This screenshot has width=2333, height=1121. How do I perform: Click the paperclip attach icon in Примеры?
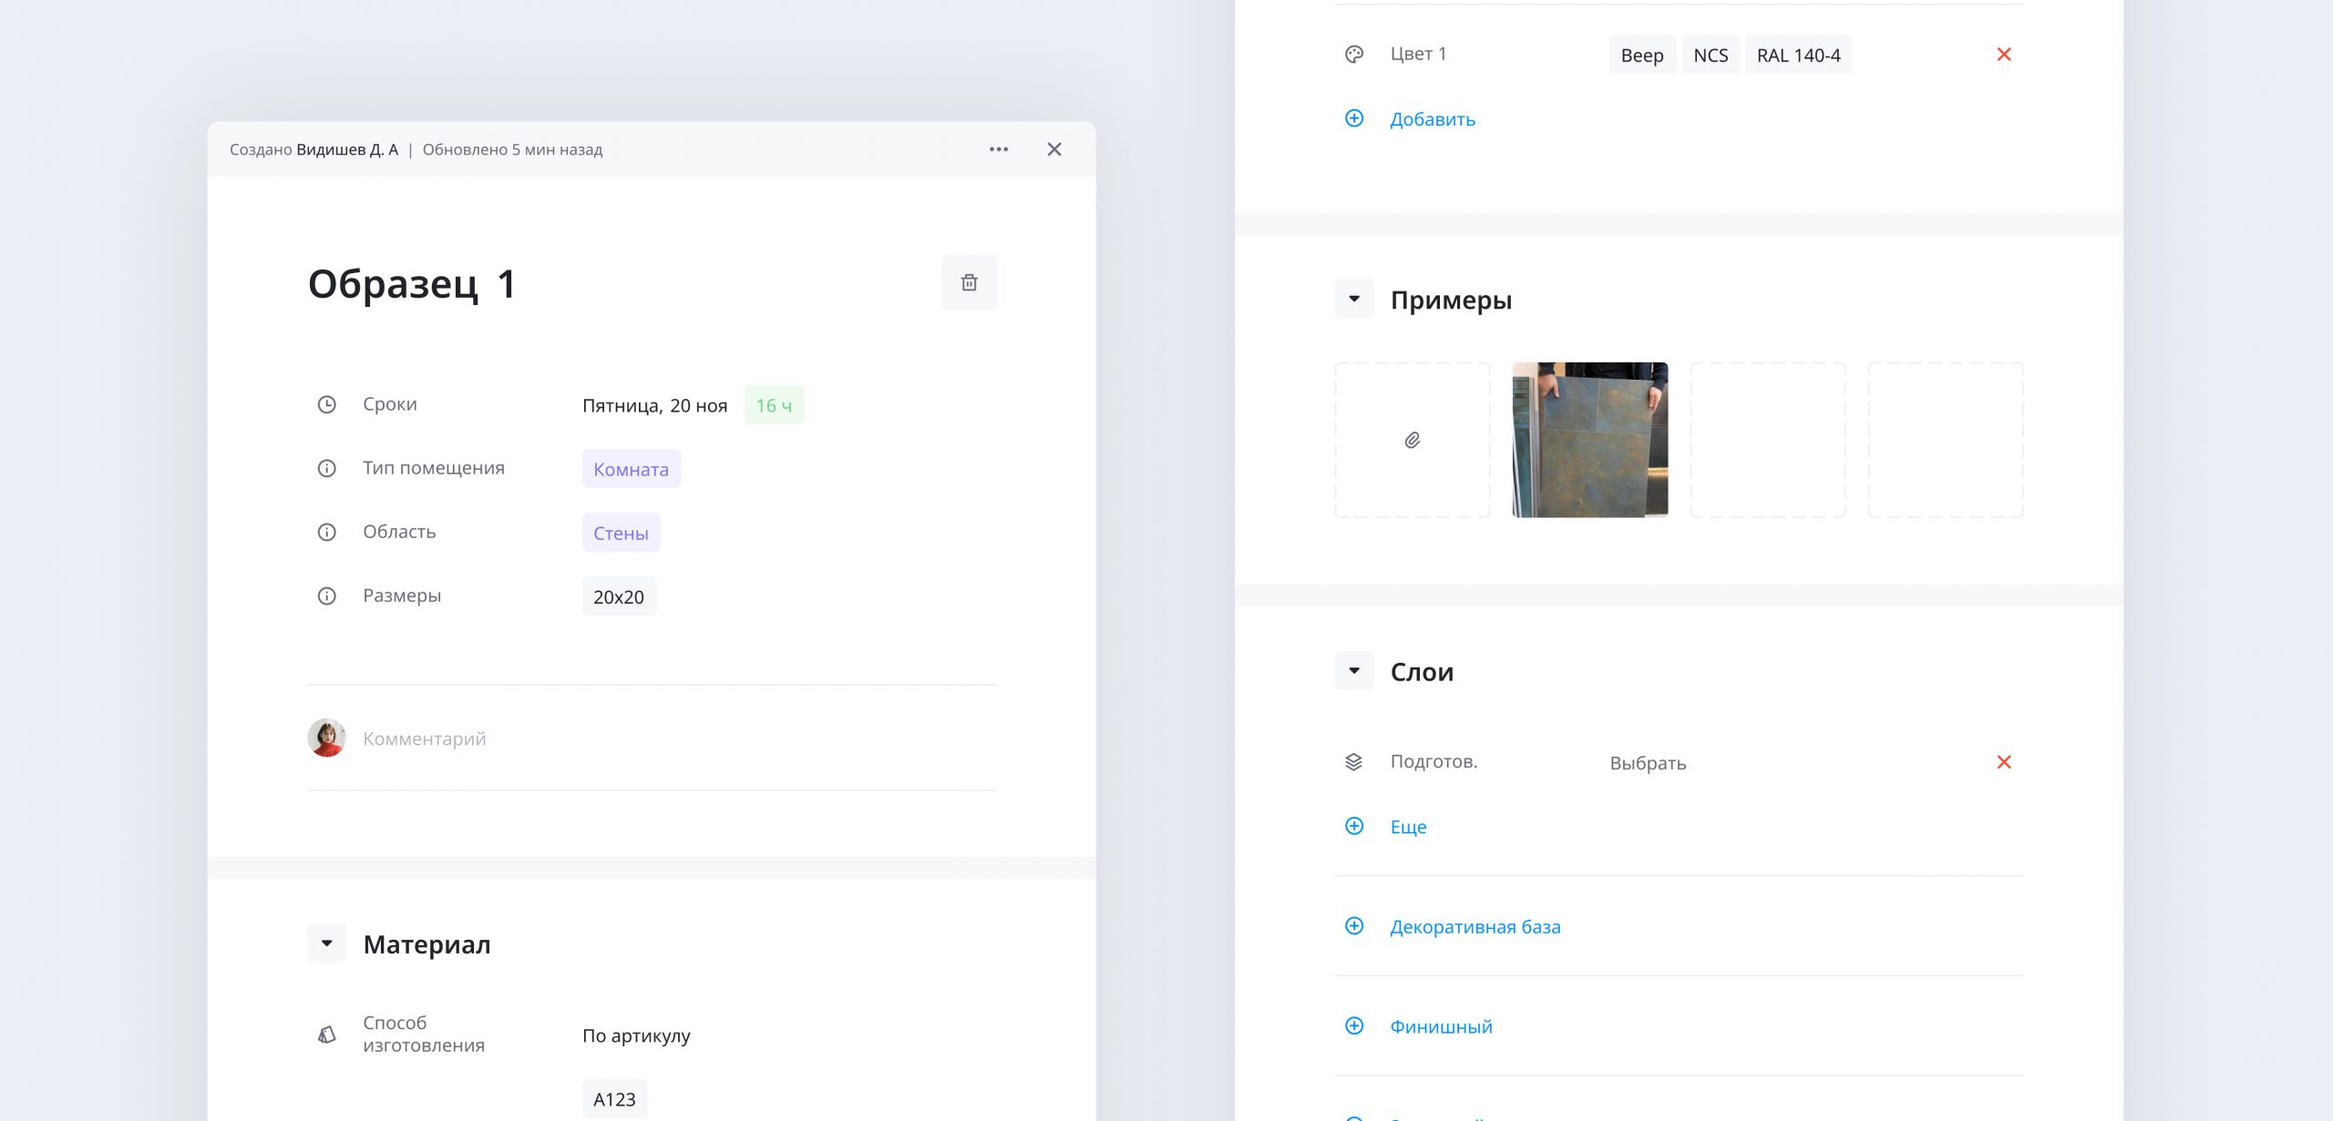1413,440
